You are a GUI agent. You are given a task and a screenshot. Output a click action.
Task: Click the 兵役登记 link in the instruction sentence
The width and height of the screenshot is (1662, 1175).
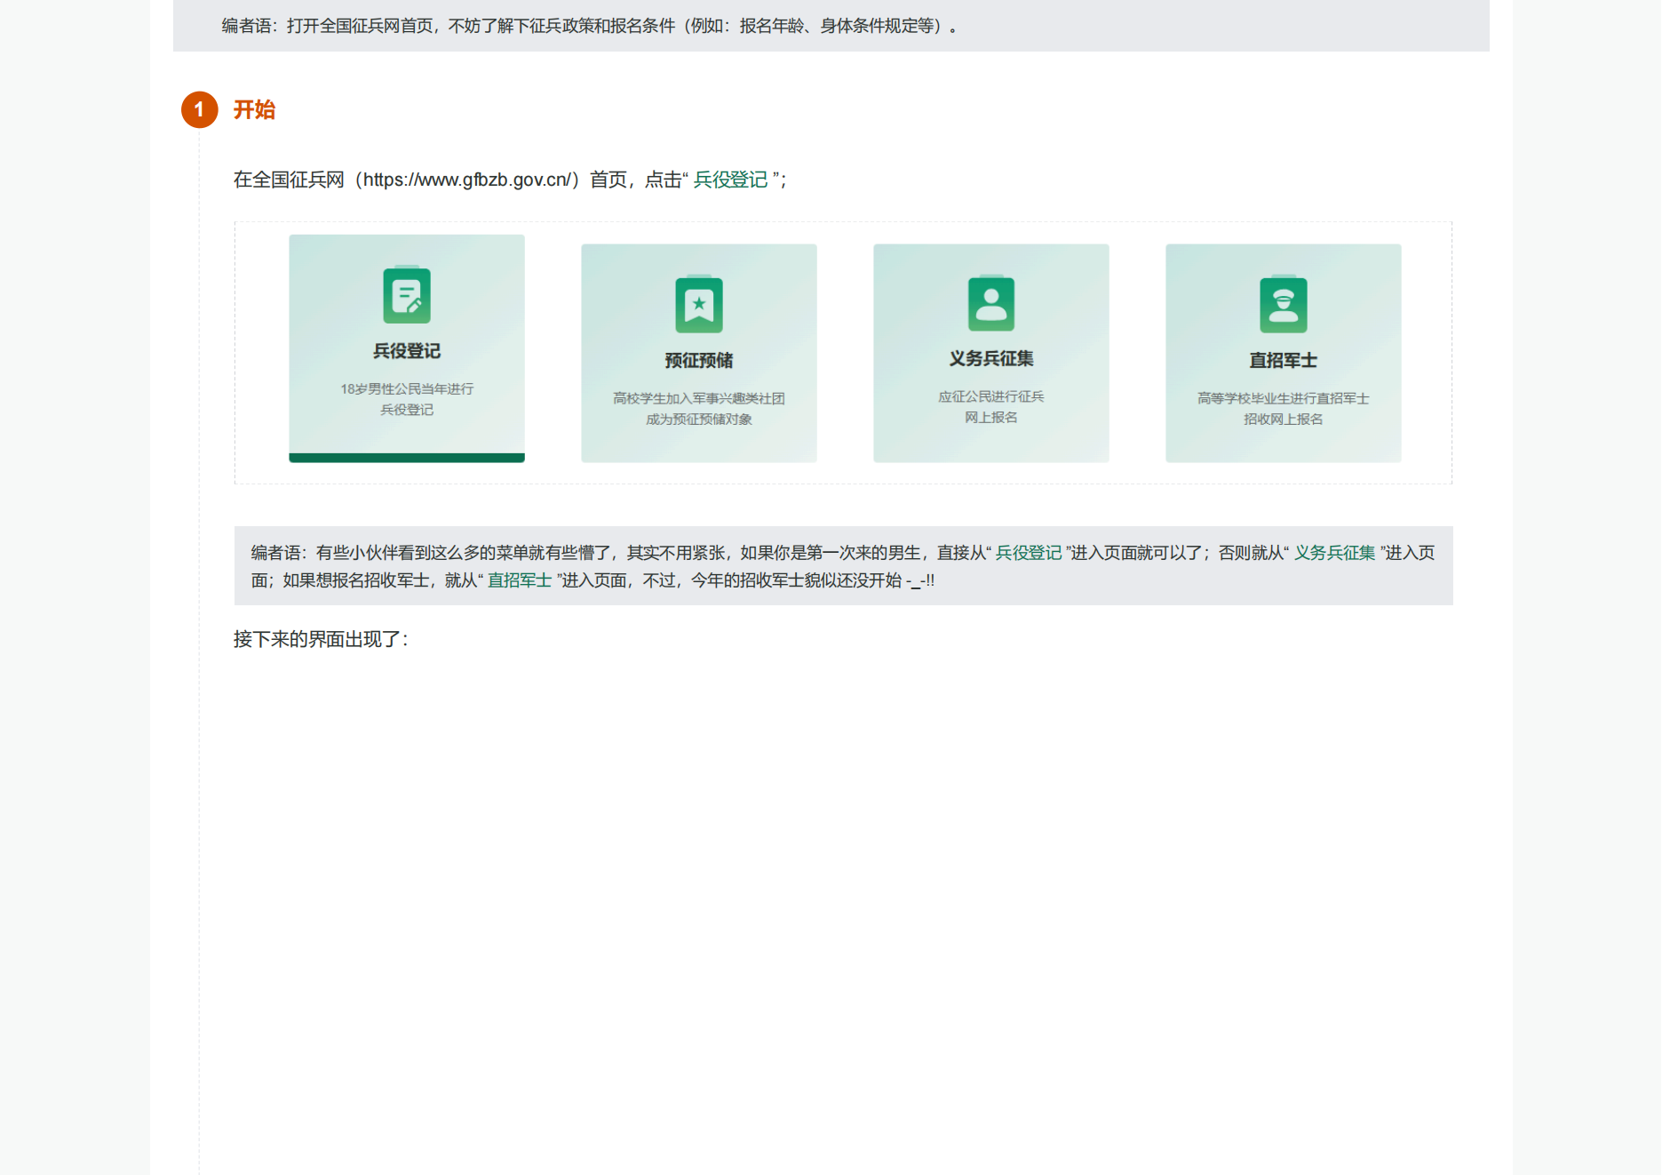pos(730,180)
